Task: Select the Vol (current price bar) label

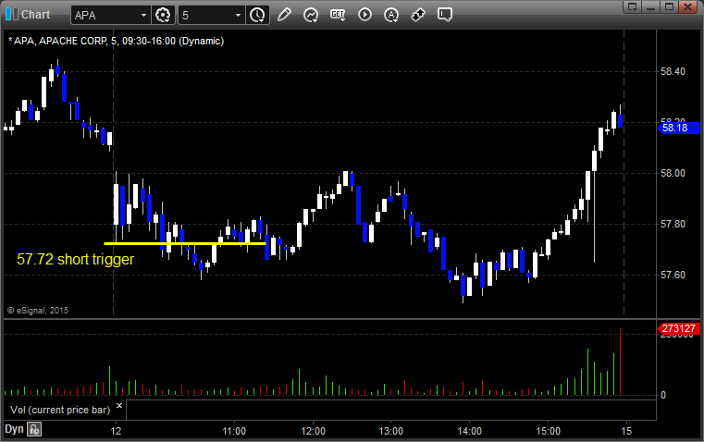Action: pyautogui.click(x=60, y=410)
